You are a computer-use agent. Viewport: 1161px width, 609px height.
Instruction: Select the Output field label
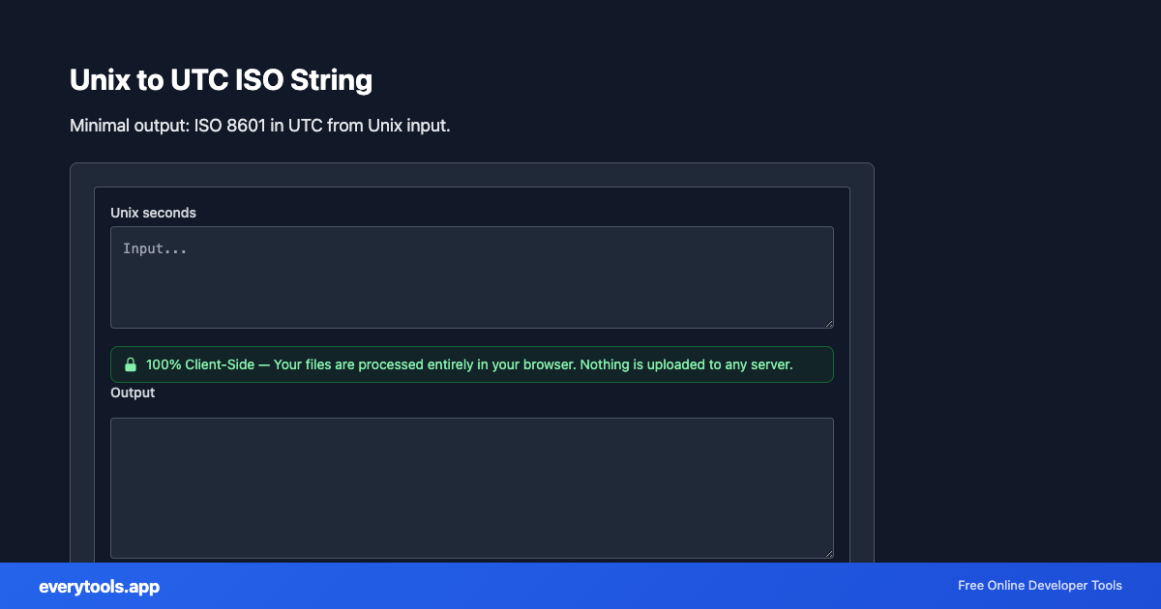(133, 392)
